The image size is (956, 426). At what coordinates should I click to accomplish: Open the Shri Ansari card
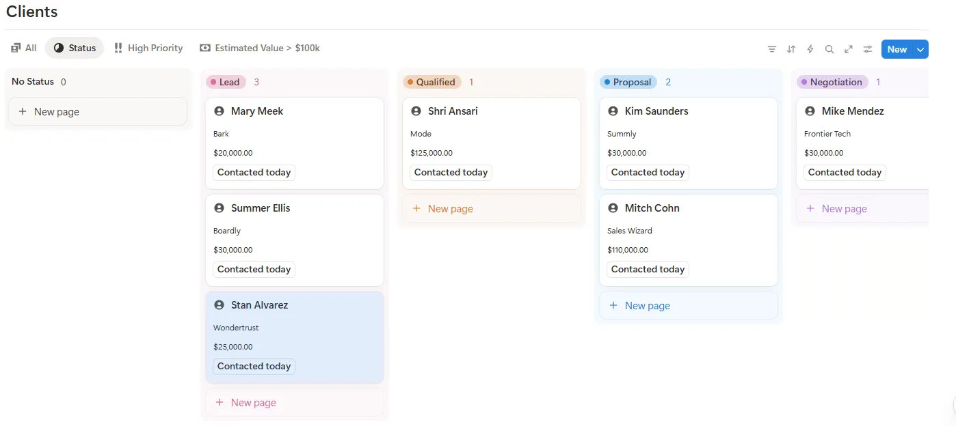click(x=492, y=143)
